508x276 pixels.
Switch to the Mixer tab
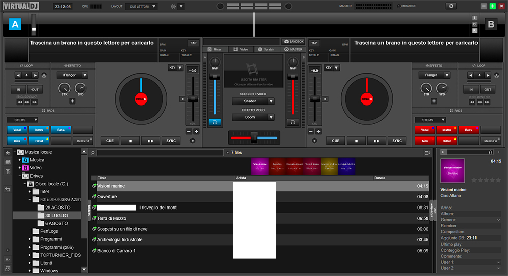[214, 50]
